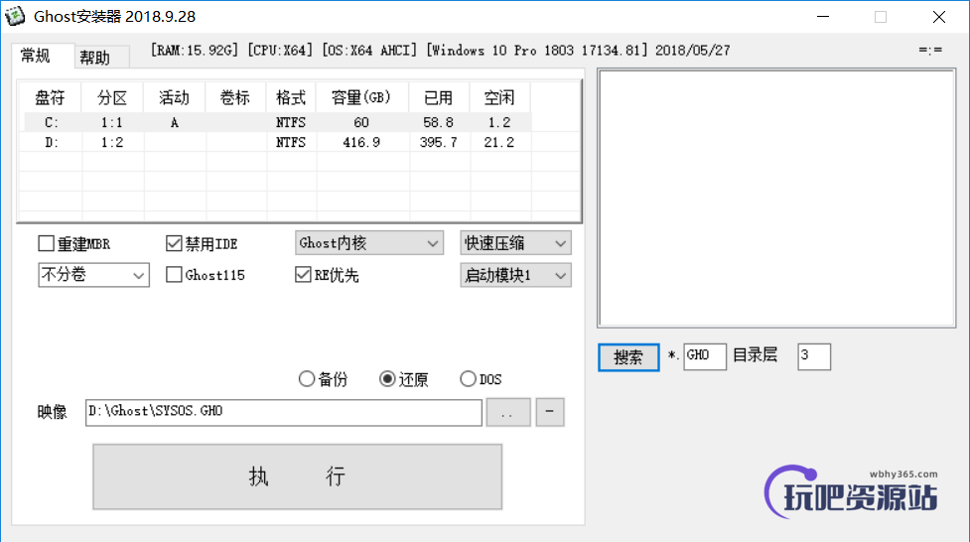Browse for image file with the .. button
970x542 pixels.
(x=508, y=412)
